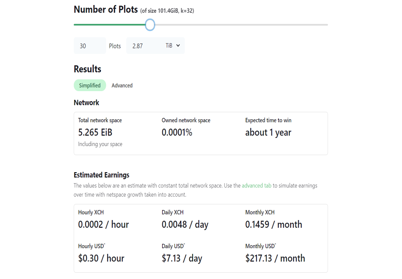Click the Daily XCH 0.0048 value
402x279 pixels.
point(185,224)
